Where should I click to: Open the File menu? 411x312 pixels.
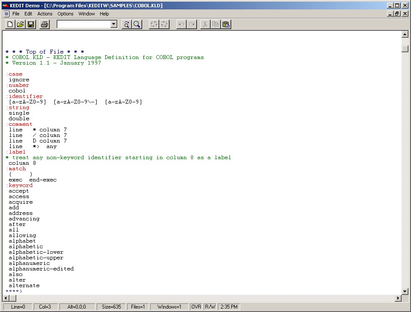coord(16,14)
